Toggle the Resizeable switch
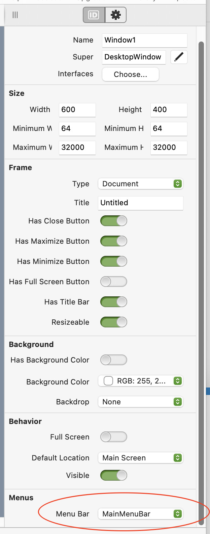This screenshot has width=210, height=534. [x=114, y=322]
